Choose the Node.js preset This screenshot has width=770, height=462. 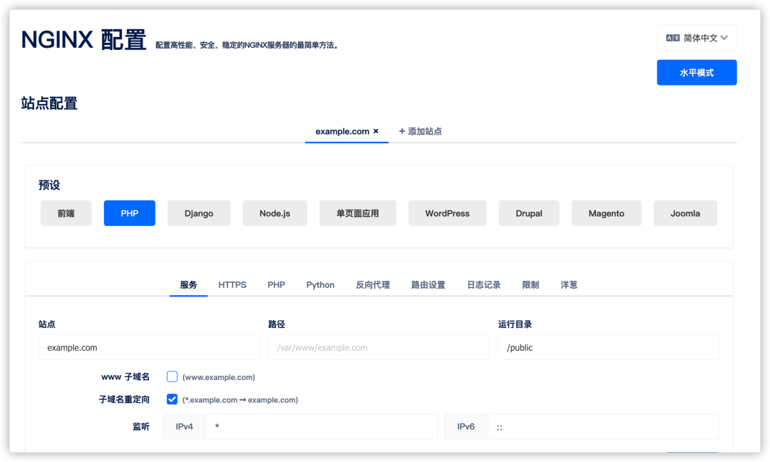[x=274, y=213]
